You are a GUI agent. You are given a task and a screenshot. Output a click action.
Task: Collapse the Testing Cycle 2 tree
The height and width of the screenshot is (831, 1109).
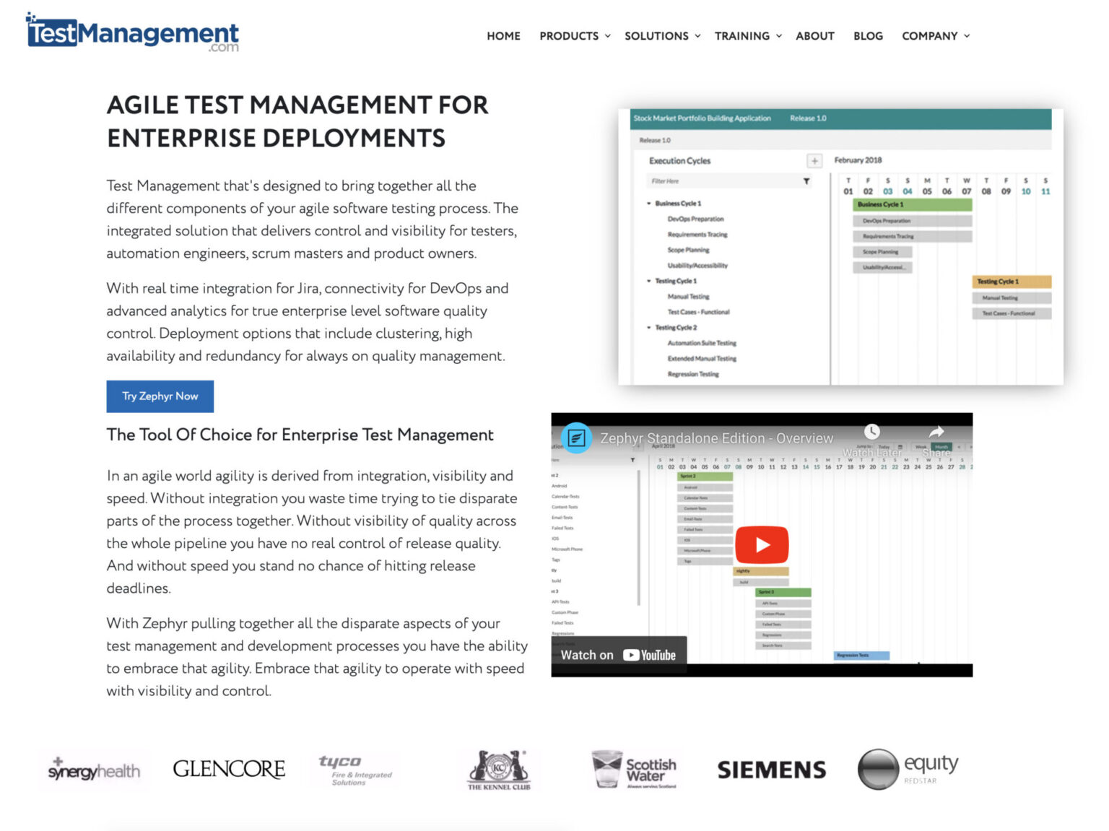tap(648, 327)
